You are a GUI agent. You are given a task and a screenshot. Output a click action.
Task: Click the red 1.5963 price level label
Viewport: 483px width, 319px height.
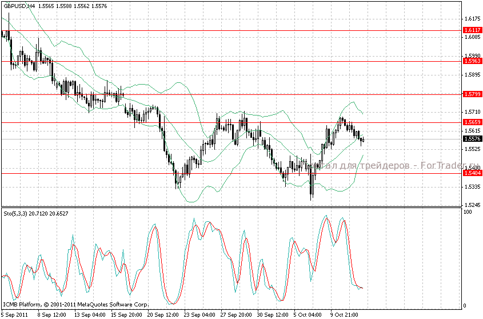472,61
